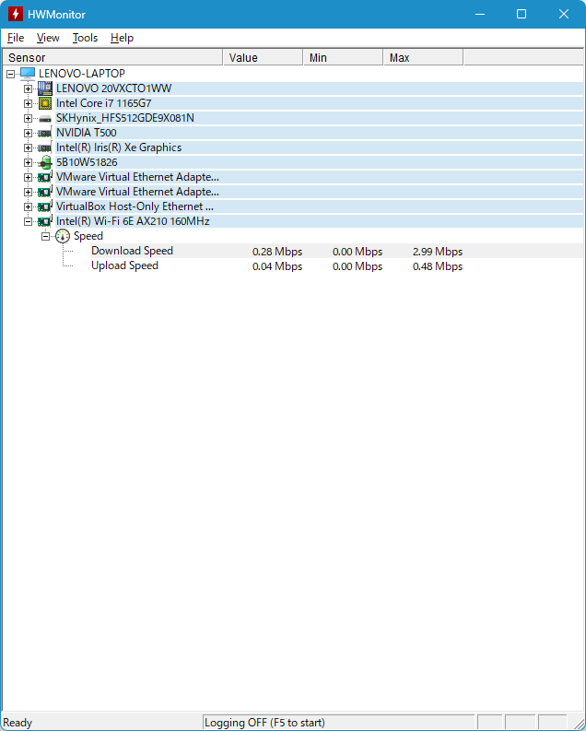Click the computer icon beside LENOVO-LAPTOP
This screenshot has width=586, height=731.
coord(28,74)
